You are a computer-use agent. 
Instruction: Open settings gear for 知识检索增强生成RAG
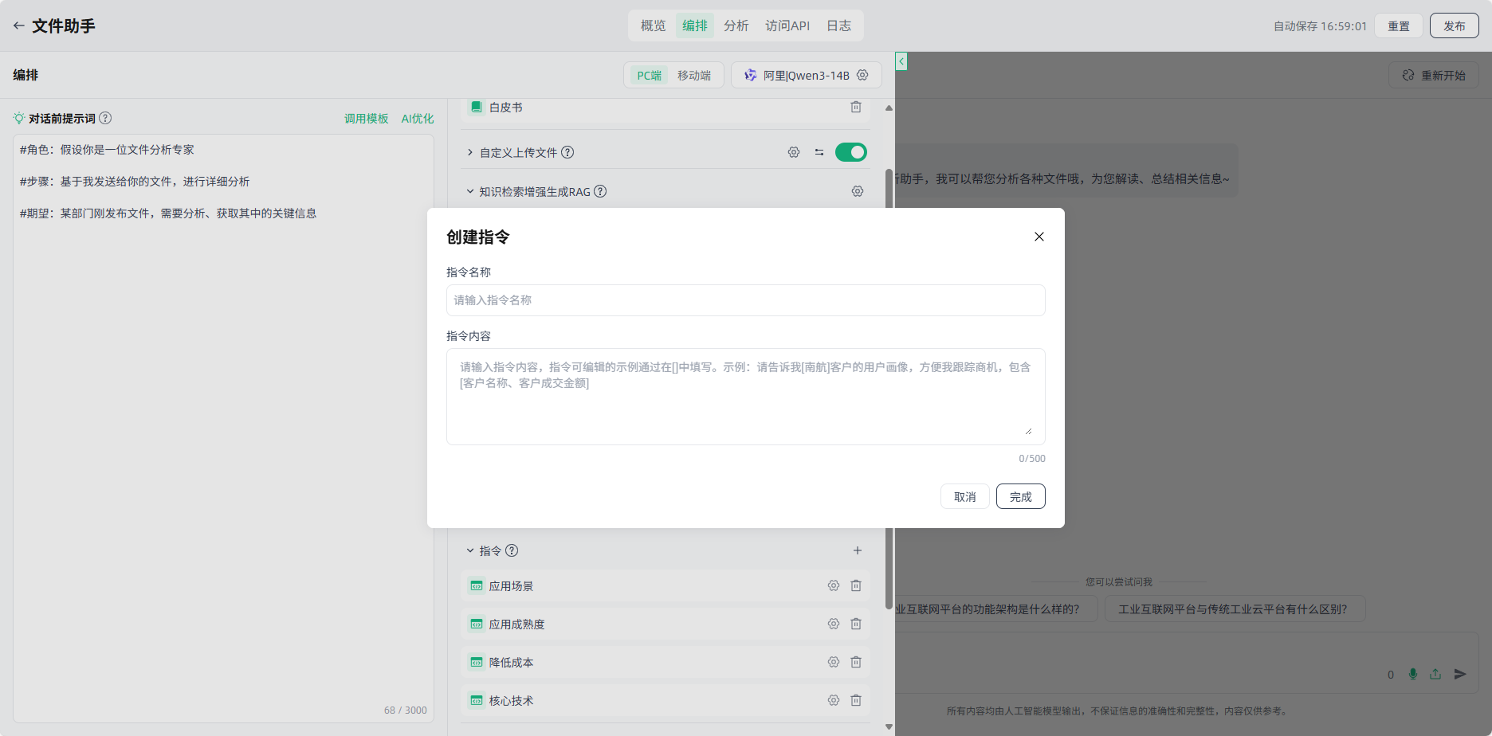coord(858,191)
